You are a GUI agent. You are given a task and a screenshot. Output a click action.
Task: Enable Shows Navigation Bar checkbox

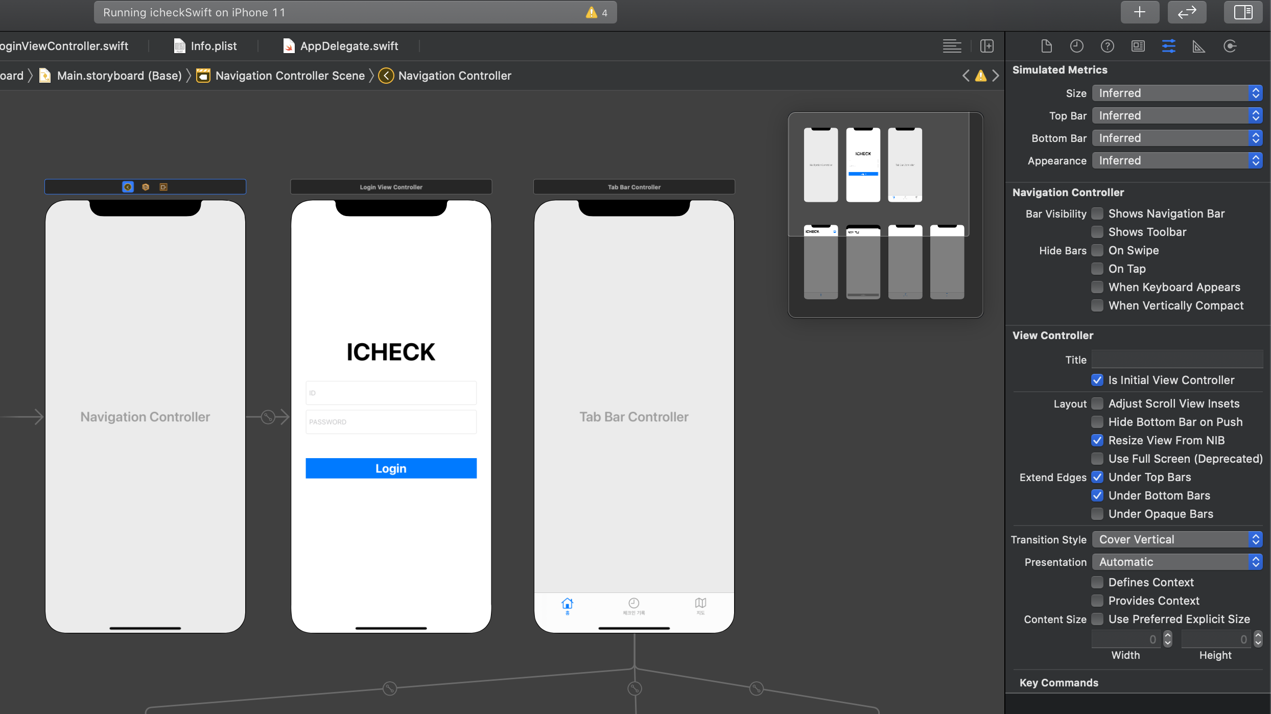pos(1097,213)
